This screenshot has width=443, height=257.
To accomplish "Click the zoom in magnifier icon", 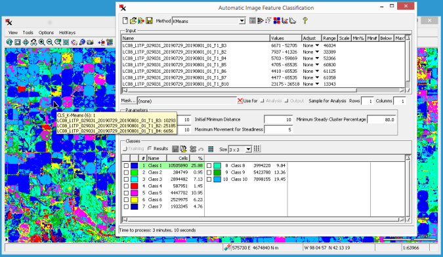I will coord(42,43).
